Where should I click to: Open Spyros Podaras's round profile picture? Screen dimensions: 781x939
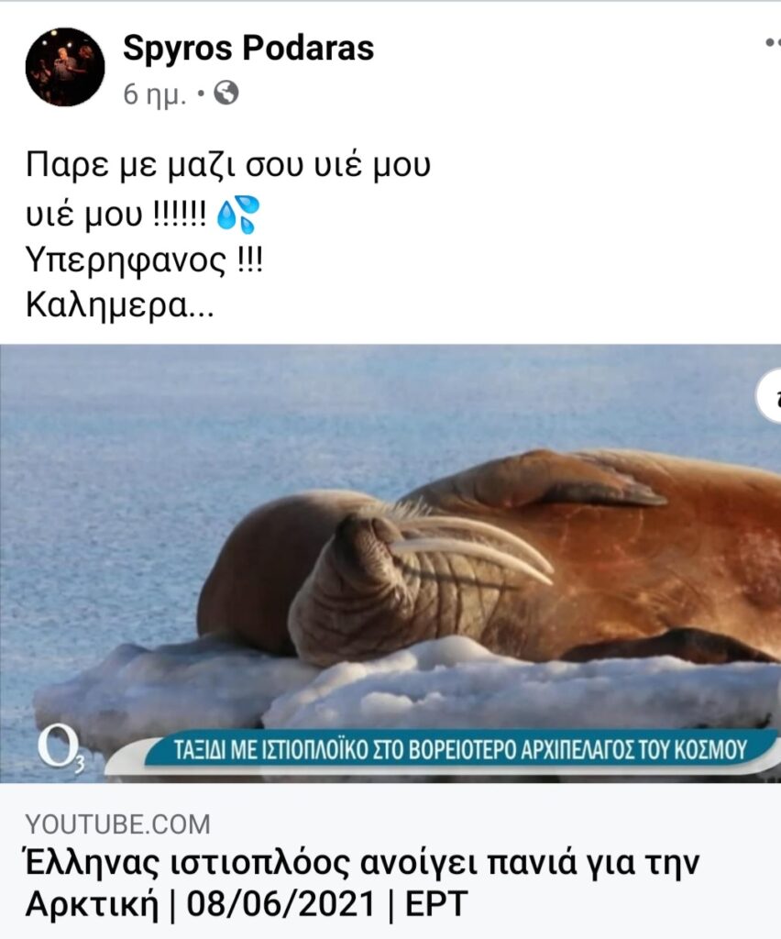pyautogui.click(x=65, y=67)
